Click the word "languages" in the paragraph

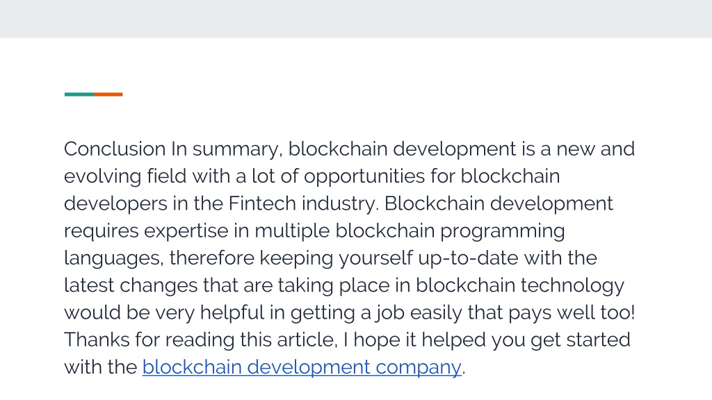coord(113,258)
